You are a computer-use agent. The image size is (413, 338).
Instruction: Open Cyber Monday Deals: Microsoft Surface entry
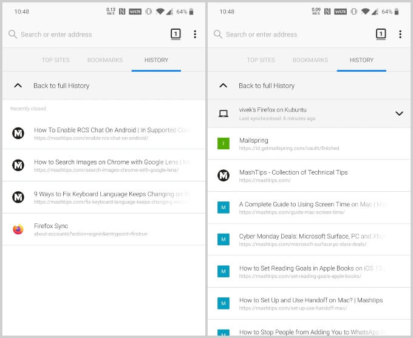point(309,239)
